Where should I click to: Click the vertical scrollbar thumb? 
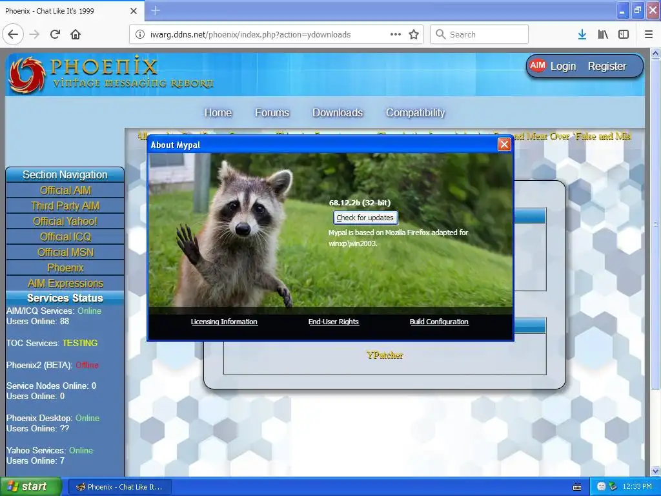tap(656, 224)
